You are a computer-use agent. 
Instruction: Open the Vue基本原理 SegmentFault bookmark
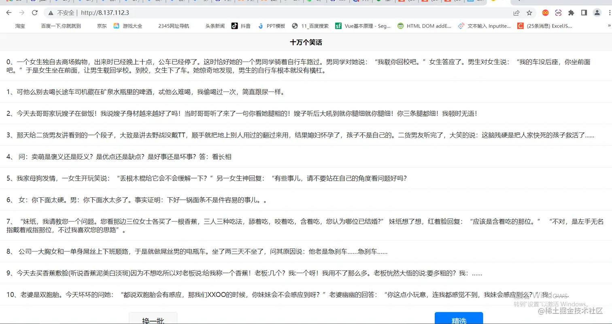tap(363, 26)
